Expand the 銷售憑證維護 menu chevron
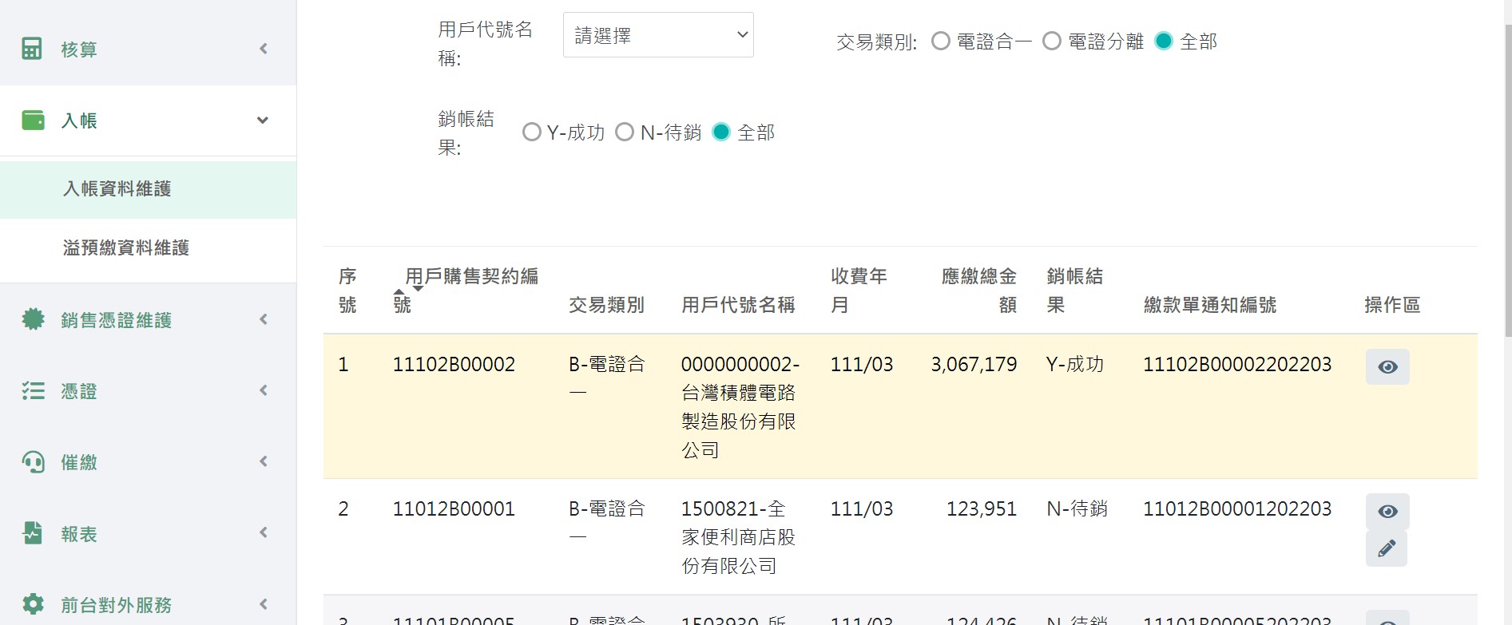The height and width of the screenshot is (625, 1512). (263, 319)
